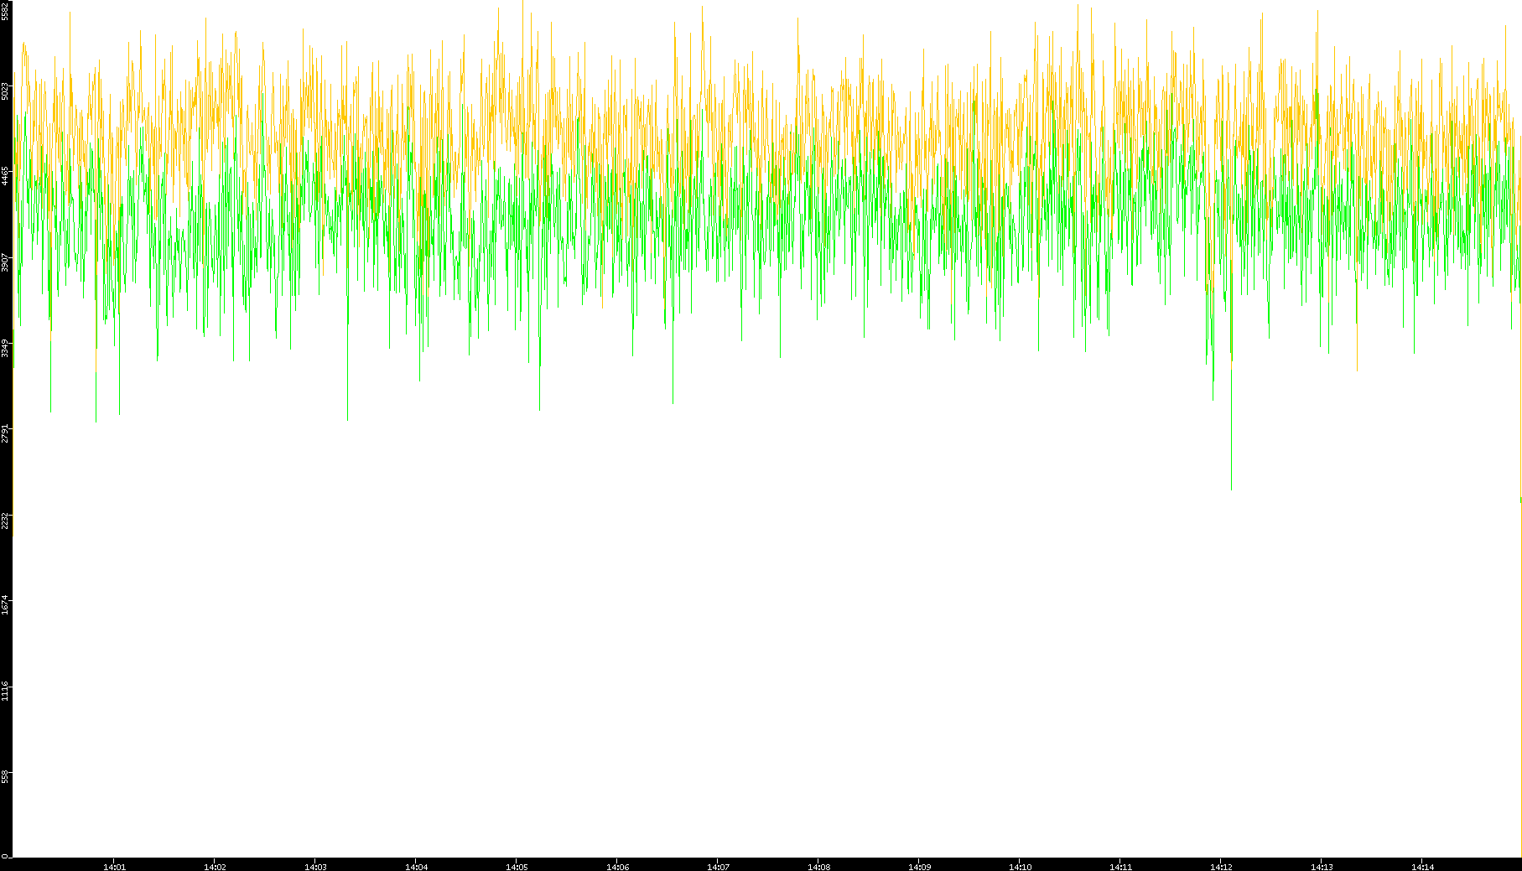This screenshot has width=1522, height=871.
Task: Click the 1116 y-axis value label
Action: [x=6, y=691]
